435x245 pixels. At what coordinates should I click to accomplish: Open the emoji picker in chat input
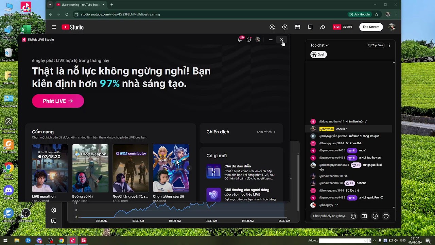353,216
